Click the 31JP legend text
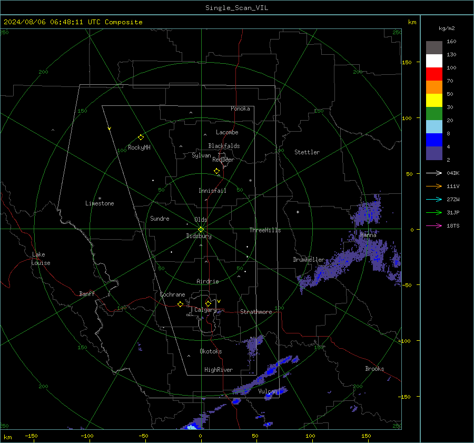Viewport: 474px width, 443px height. pyautogui.click(x=453, y=213)
